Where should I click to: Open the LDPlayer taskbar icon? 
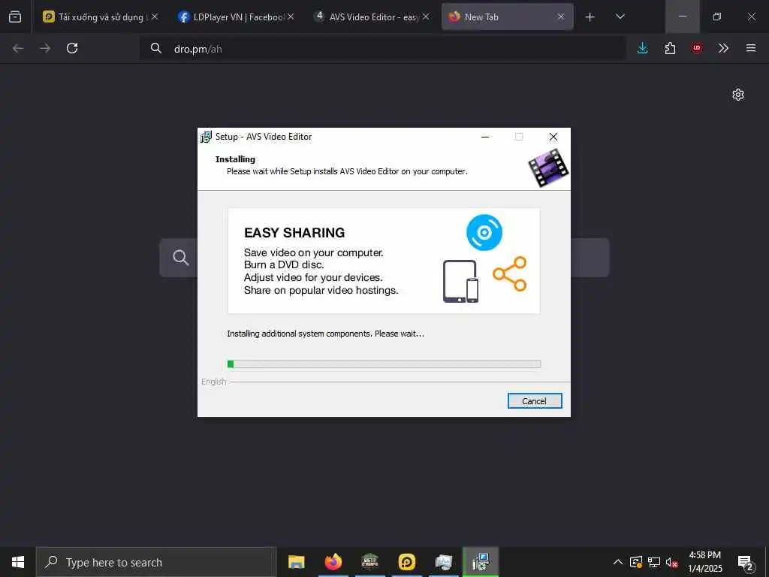click(x=407, y=562)
